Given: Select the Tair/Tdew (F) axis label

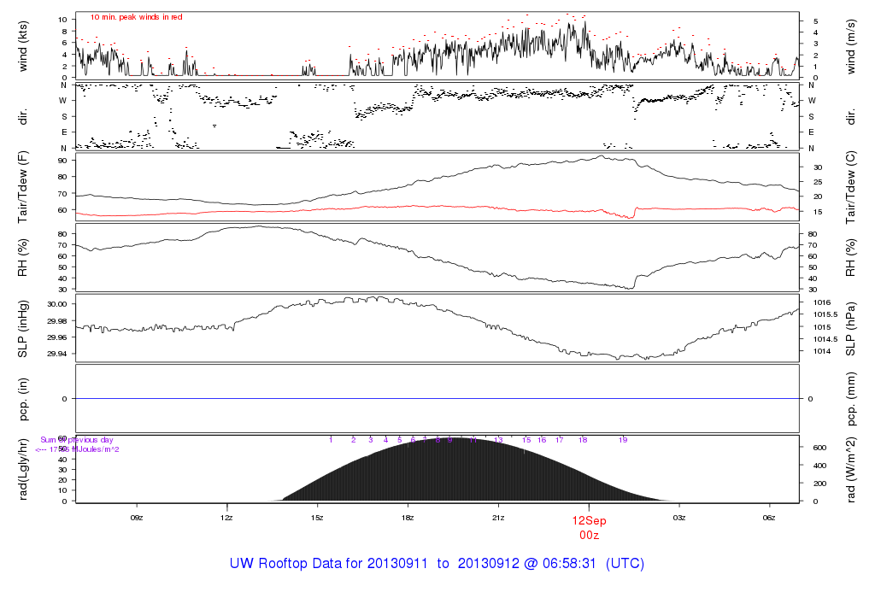Looking at the screenshot, I should point(23,187).
